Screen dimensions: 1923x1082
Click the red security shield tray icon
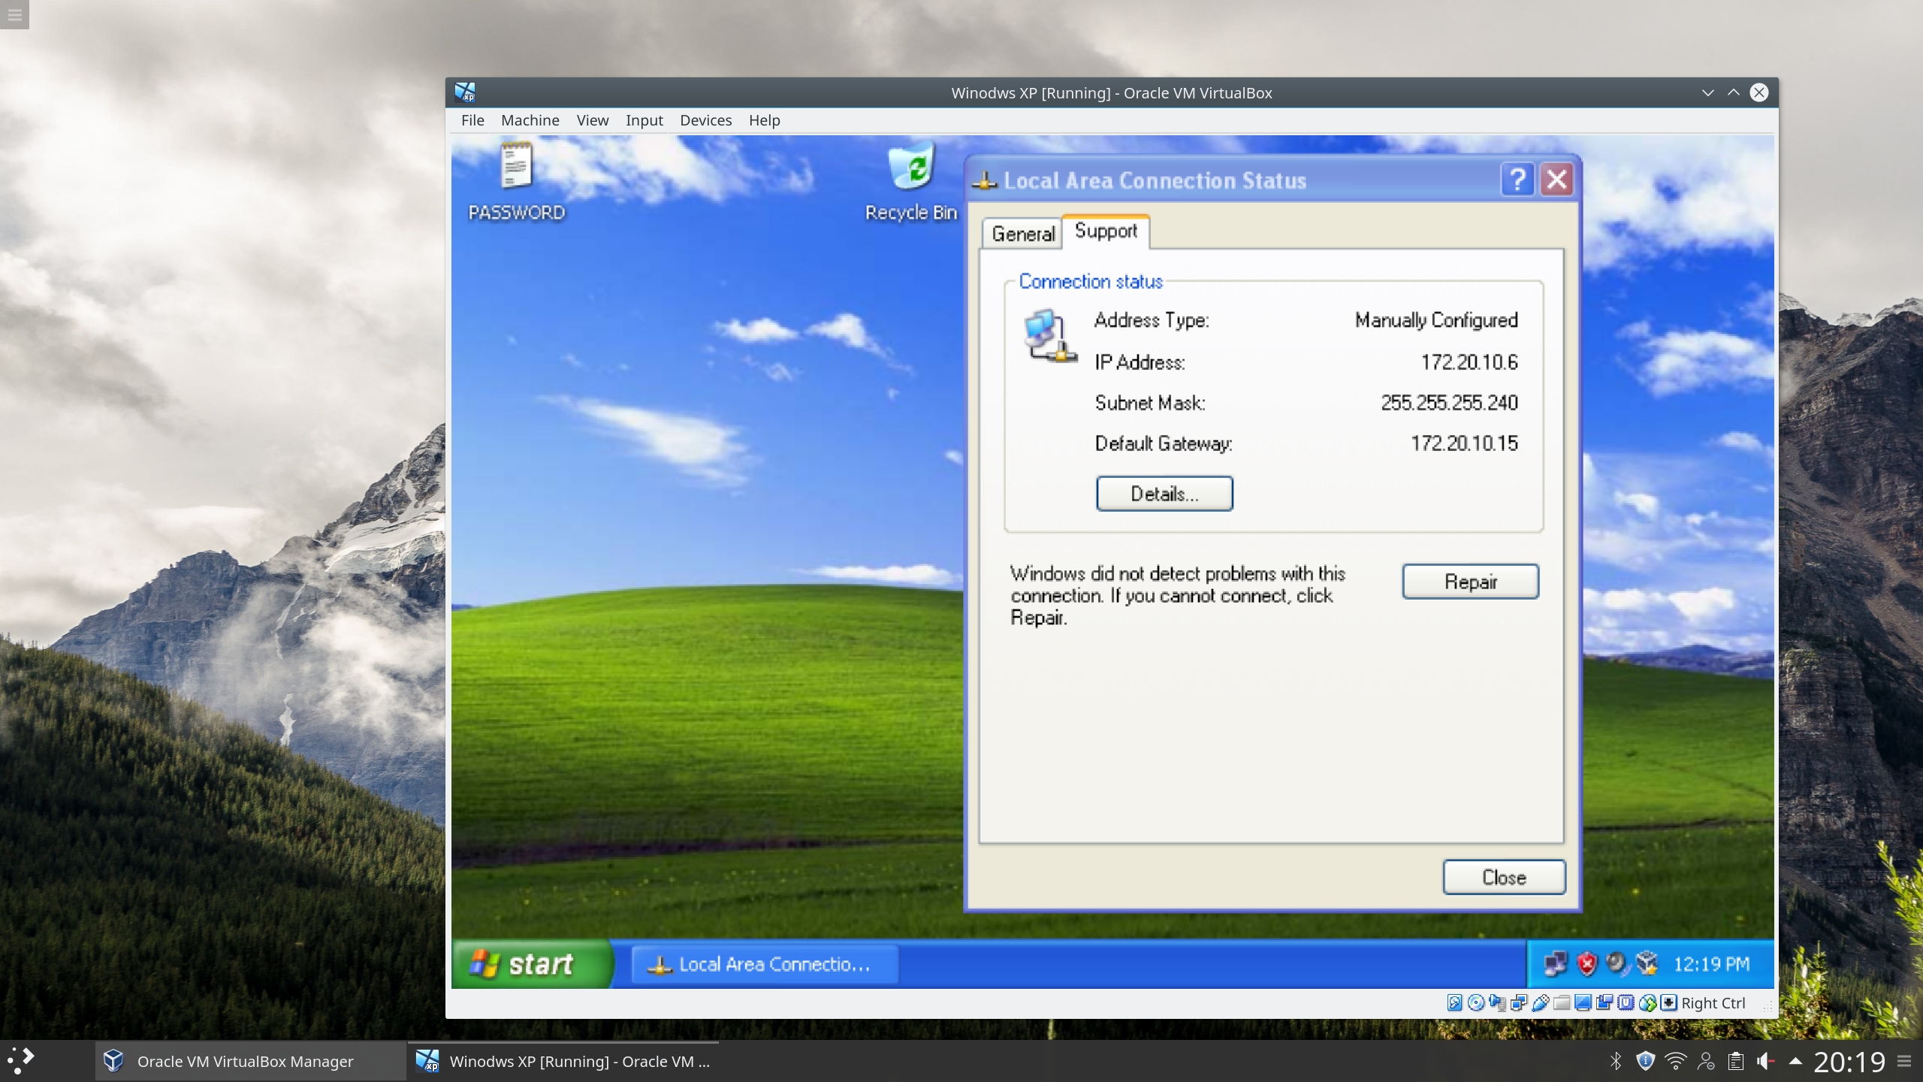[1586, 964]
